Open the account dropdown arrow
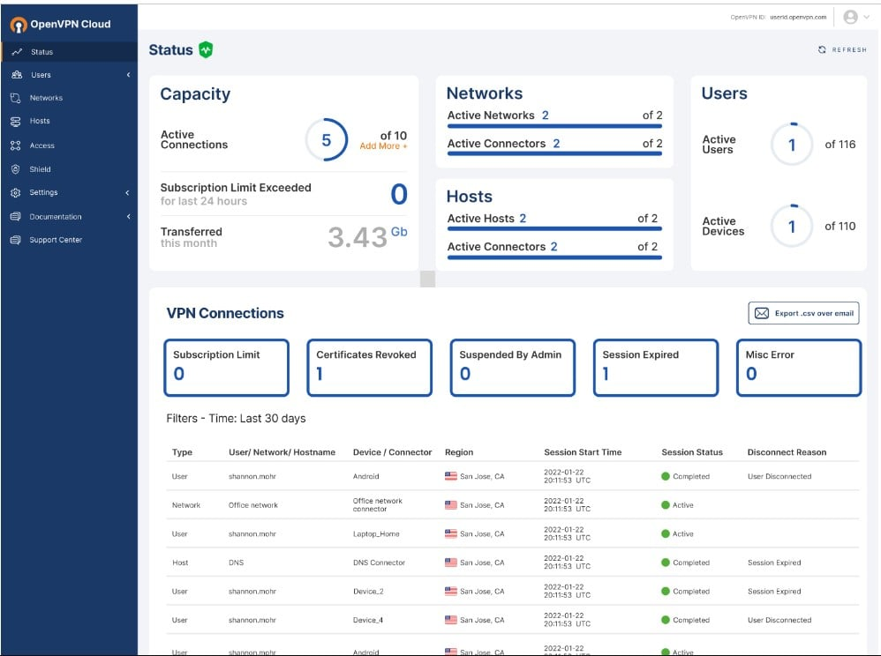The image size is (881, 656). [x=867, y=18]
